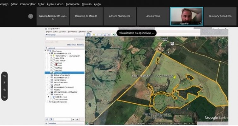
Task: Open the Compartilhar menu
Action: click(28, 4)
